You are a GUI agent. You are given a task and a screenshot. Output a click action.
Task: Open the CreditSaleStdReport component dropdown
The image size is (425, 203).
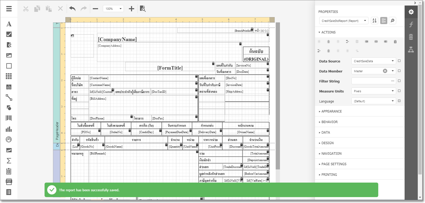pyautogui.click(x=343, y=21)
